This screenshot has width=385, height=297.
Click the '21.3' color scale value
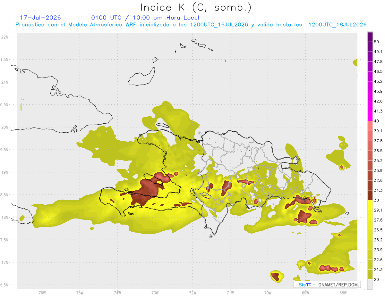(378, 269)
